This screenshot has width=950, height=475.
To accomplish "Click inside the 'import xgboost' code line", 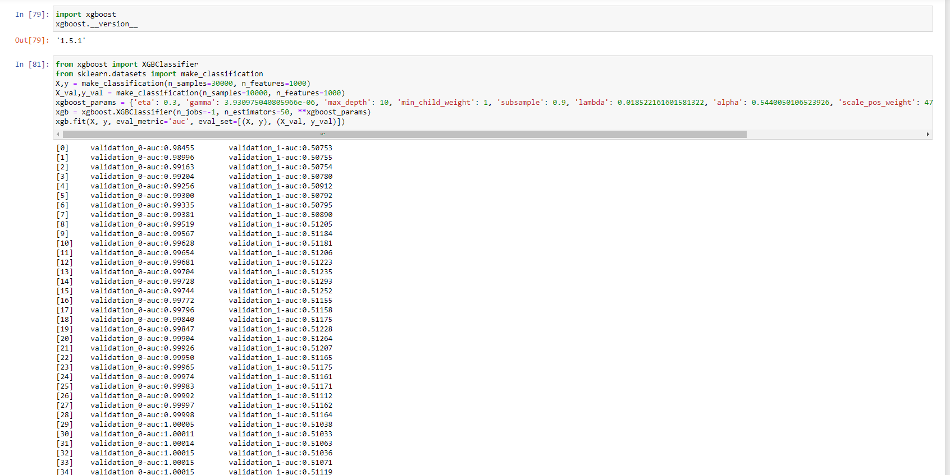I will click(86, 15).
